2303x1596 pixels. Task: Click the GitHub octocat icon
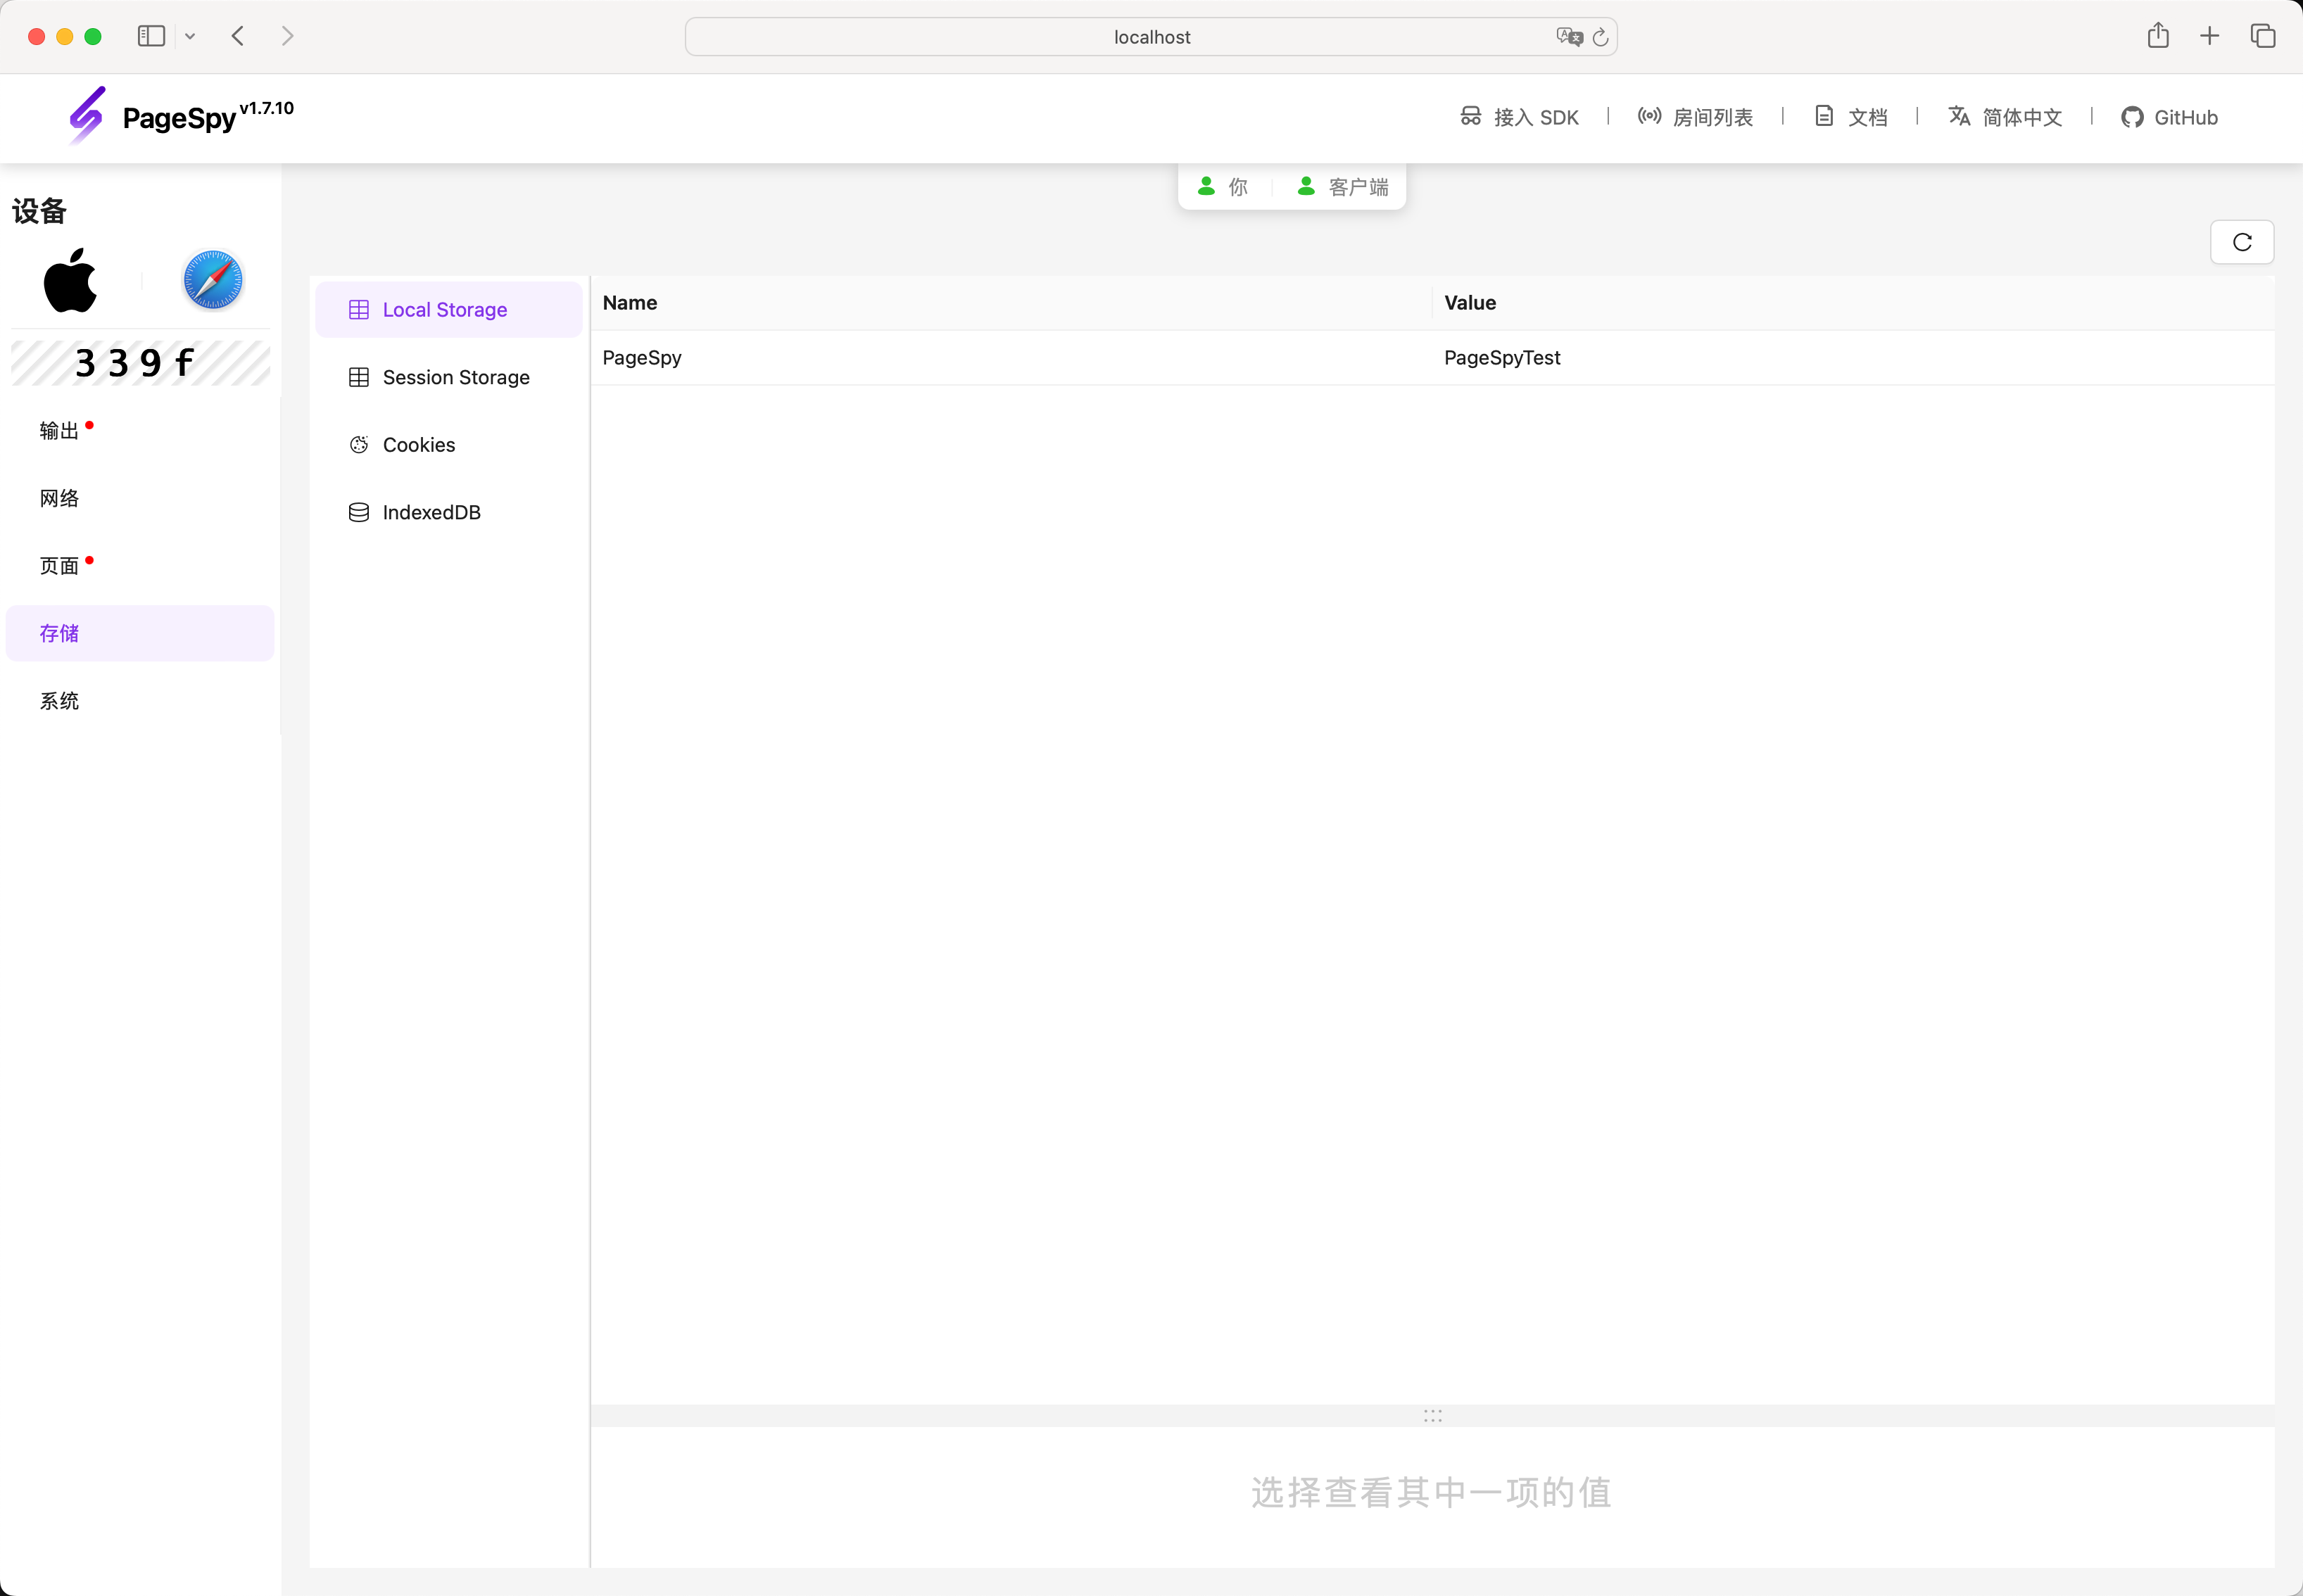click(x=2132, y=117)
